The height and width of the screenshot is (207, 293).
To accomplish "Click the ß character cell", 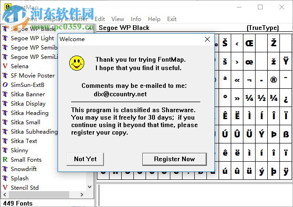I will 286,134.
